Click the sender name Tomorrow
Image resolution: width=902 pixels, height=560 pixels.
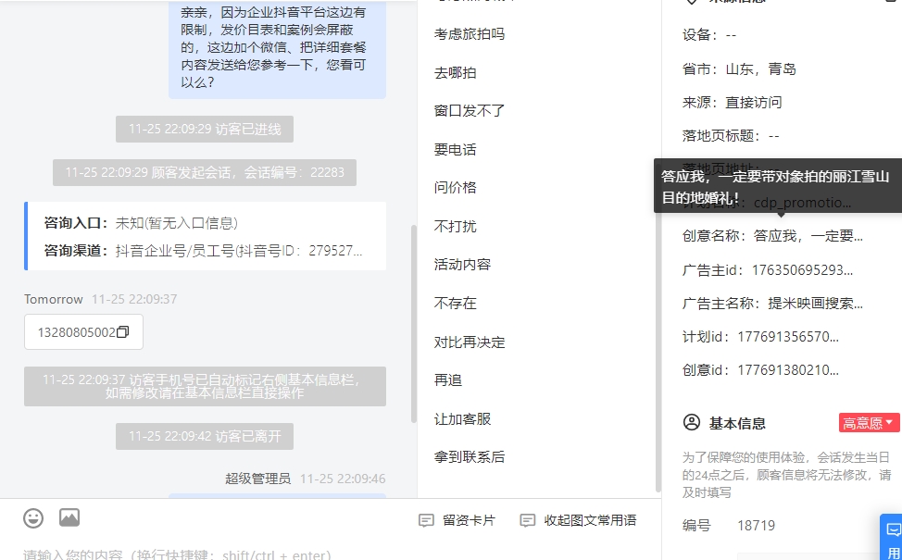54,299
